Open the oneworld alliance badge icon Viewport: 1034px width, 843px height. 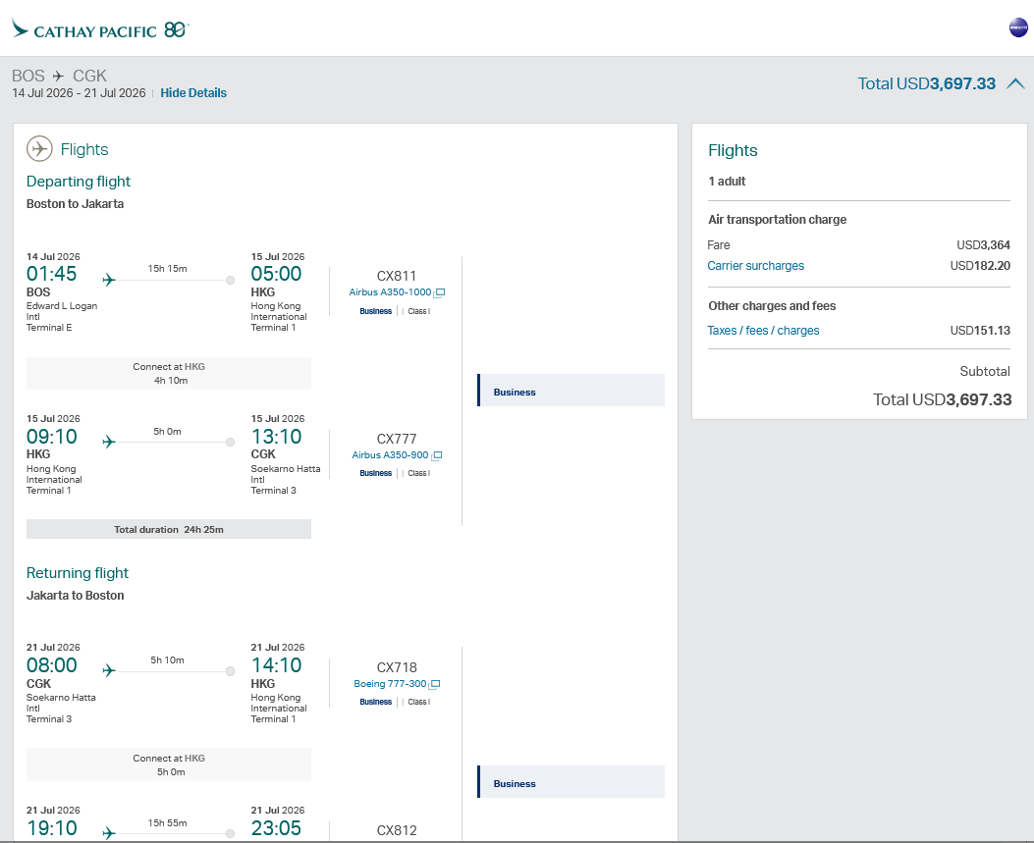coord(1018,27)
